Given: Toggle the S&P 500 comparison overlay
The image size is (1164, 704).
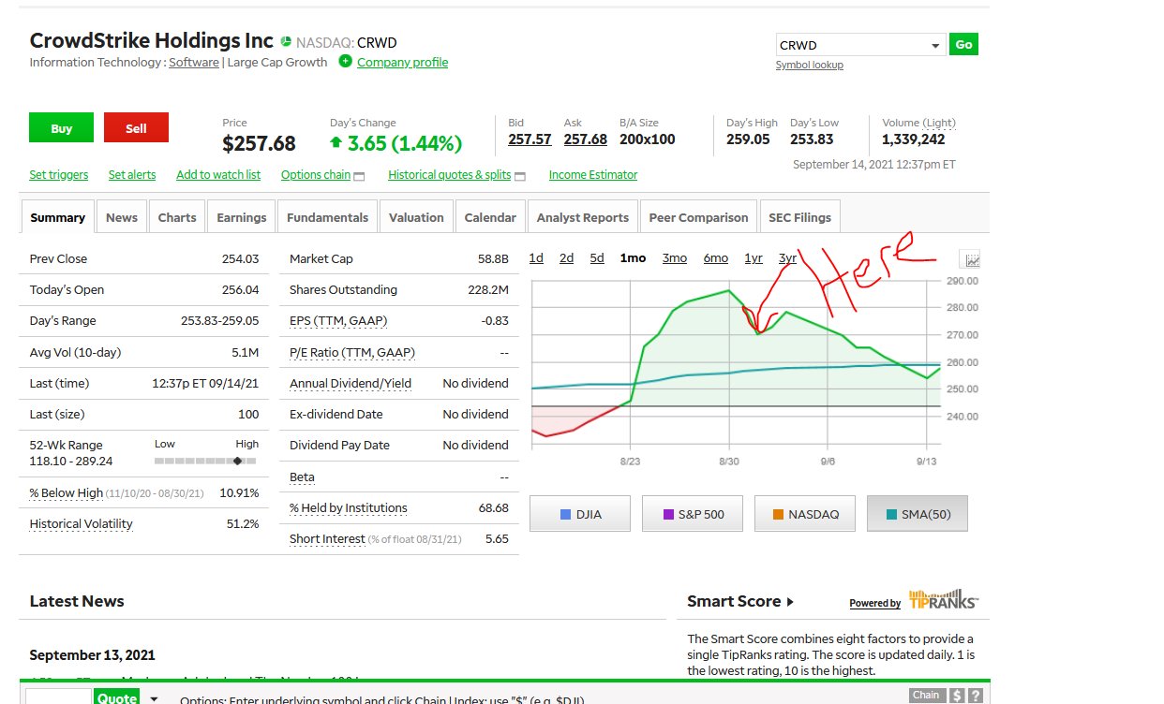Looking at the screenshot, I should tap(692, 514).
